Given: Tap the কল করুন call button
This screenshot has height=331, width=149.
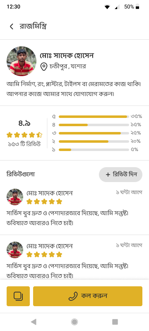Looking at the screenshot, I should [x=88, y=296].
